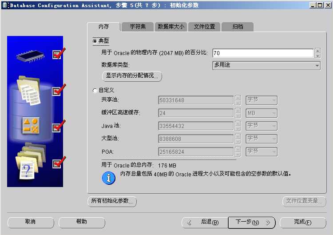This screenshot has width=333, height=235.
Task: Click the 共享池 value field
Action: tap(196, 100)
